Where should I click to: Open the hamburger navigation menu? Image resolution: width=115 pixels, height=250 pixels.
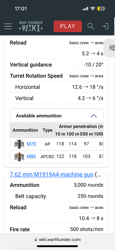pos(8,26)
